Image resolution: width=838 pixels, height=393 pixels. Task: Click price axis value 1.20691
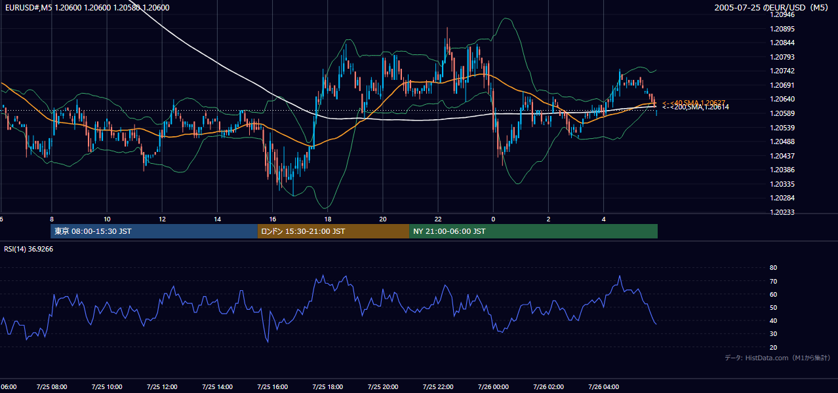[x=783, y=85]
